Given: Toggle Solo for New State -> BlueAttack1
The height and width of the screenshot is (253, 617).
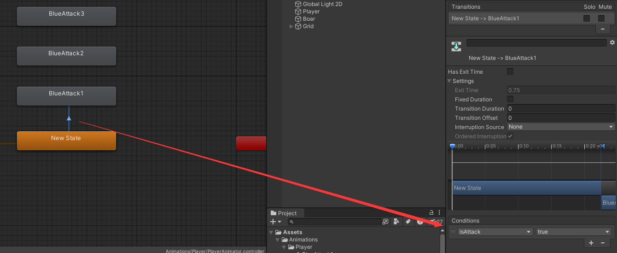Looking at the screenshot, I should click(587, 18).
